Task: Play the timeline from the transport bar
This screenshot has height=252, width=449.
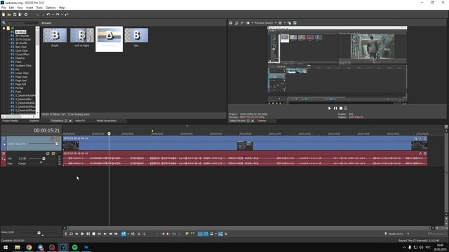Action: coord(82,234)
